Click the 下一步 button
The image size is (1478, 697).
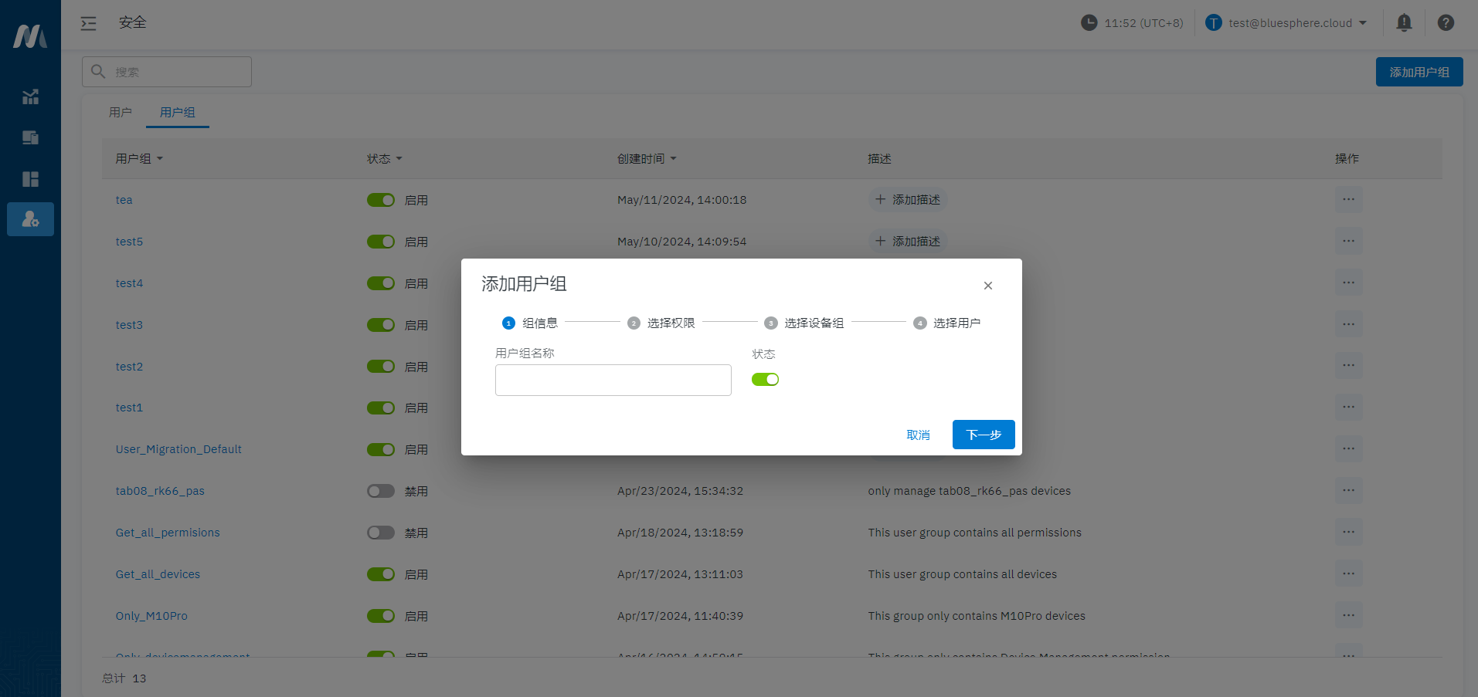point(983,435)
